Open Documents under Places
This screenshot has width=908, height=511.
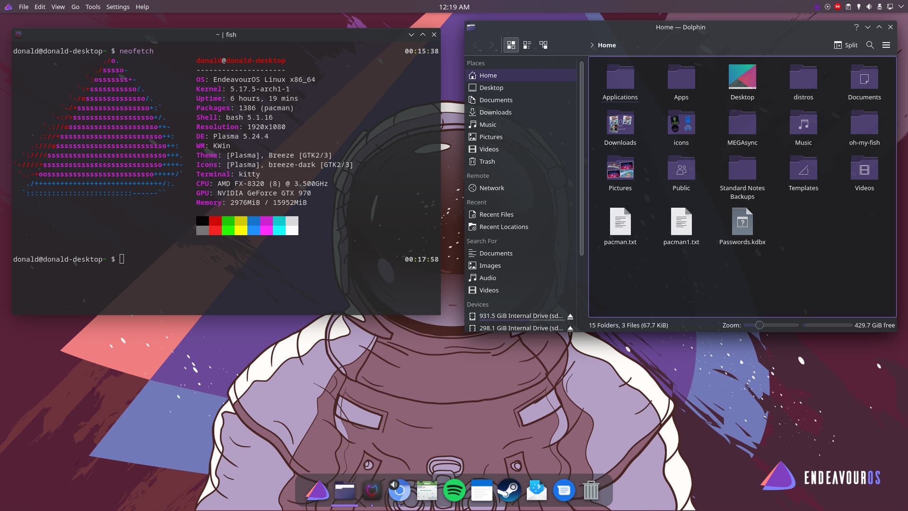pos(521,100)
